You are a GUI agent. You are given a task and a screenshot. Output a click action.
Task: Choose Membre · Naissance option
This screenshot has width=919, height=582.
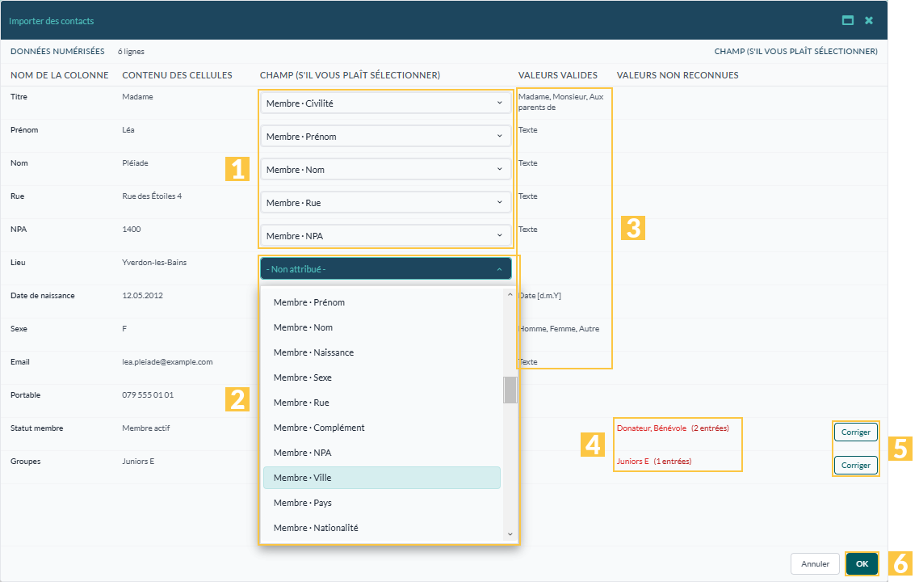[x=382, y=352]
